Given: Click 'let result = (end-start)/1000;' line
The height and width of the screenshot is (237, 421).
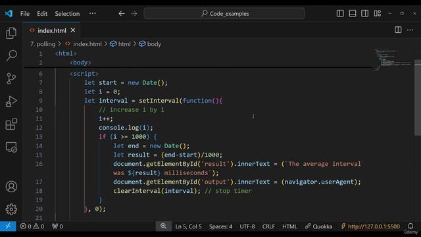Looking at the screenshot, I should (x=168, y=155).
